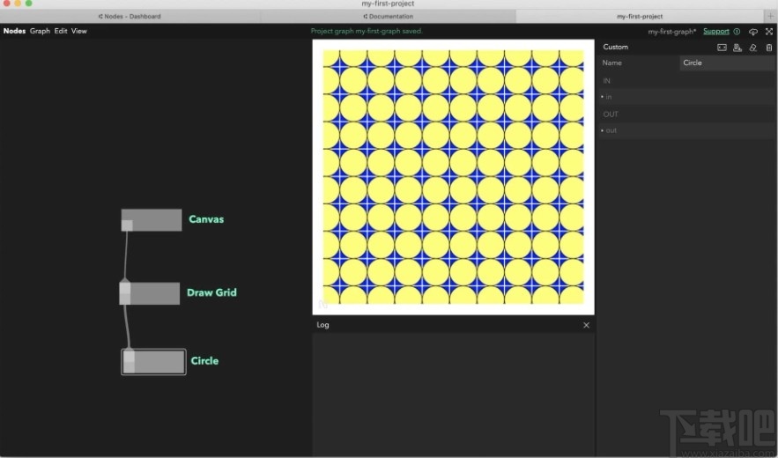
Task: Click the Circle node label
Action: coord(204,361)
